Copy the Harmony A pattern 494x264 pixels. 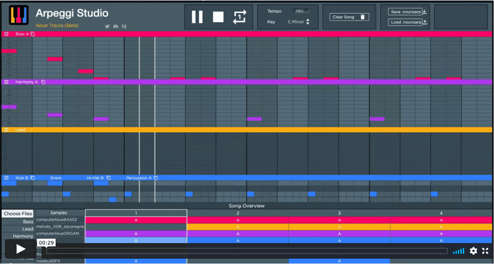coord(43,82)
